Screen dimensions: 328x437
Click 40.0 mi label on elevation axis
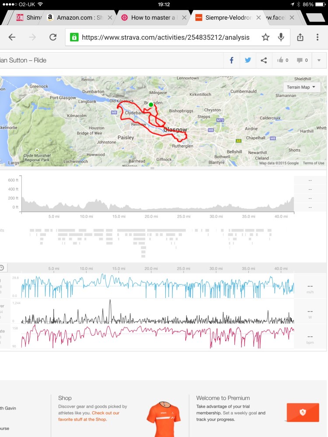click(281, 216)
